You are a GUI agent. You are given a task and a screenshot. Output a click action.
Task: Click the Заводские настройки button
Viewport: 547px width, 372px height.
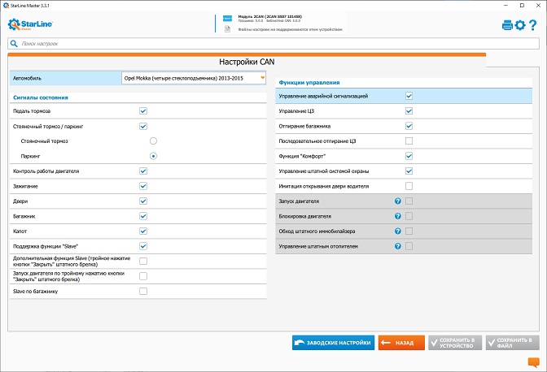tap(333, 343)
